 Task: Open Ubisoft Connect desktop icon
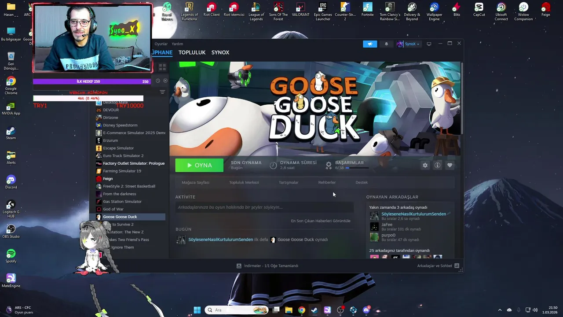tap(501, 12)
